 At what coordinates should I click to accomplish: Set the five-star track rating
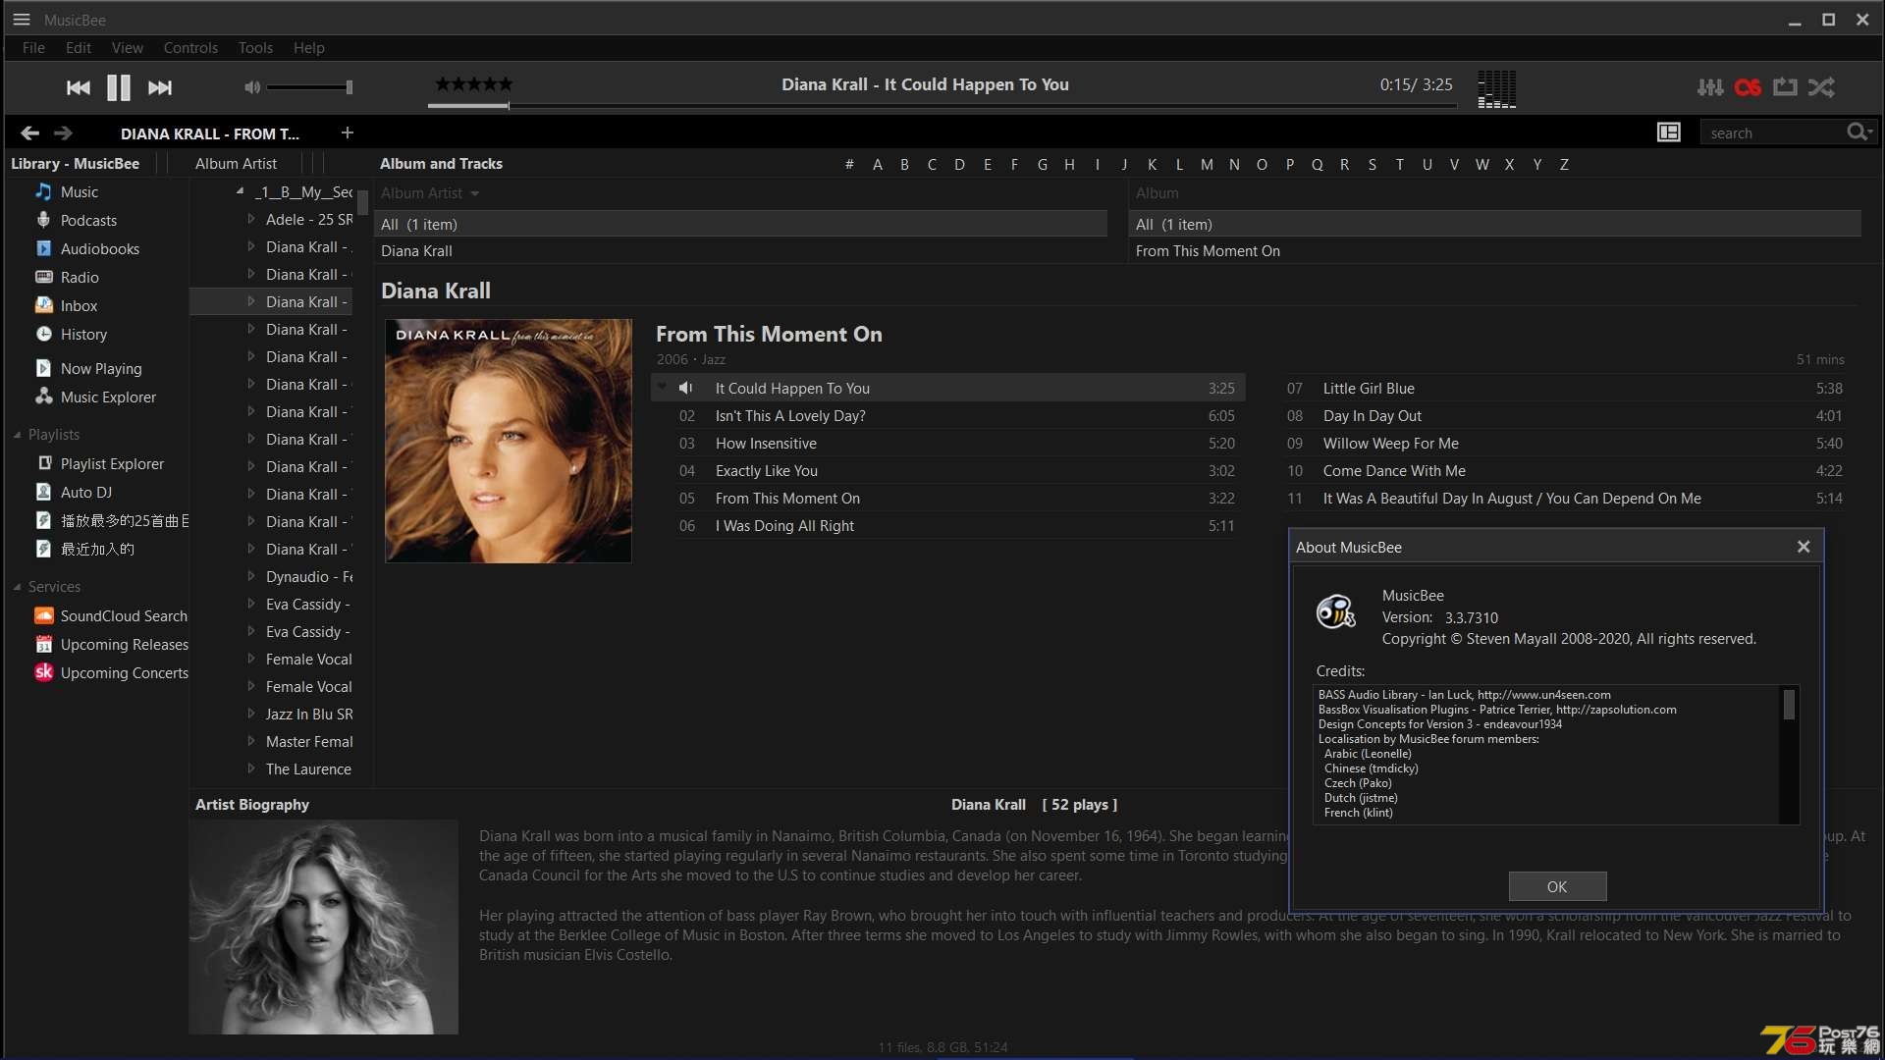[x=473, y=84]
